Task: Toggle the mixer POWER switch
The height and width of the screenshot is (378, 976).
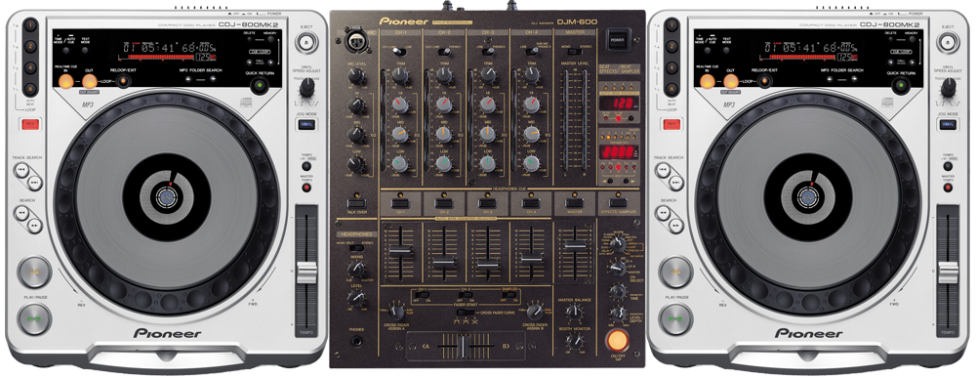Action: pos(617,39)
